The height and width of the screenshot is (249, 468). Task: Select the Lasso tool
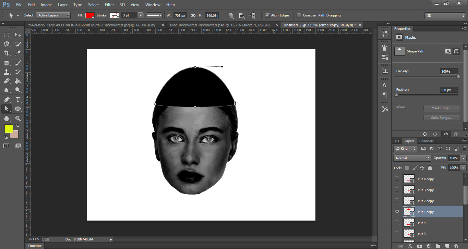click(x=6, y=44)
